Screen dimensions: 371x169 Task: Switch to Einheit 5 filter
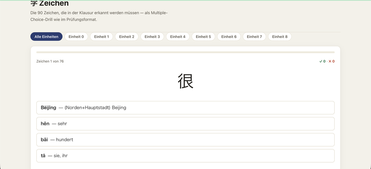203,37
